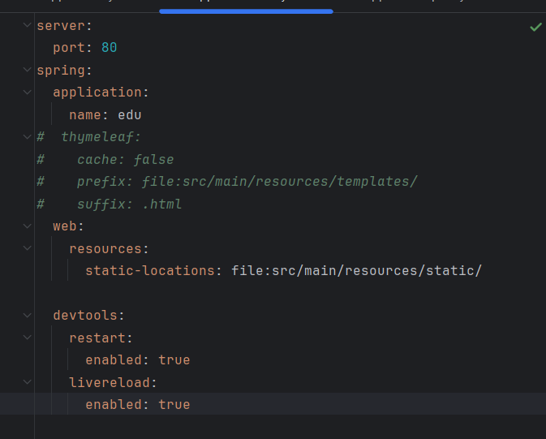The width and height of the screenshot is (546, 439).
Task: Fold the livereload block chevron
Action: (28, 382)
